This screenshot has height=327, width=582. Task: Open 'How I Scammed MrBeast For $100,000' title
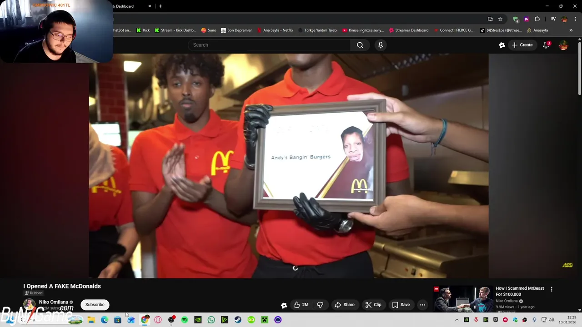click(520, 291)
